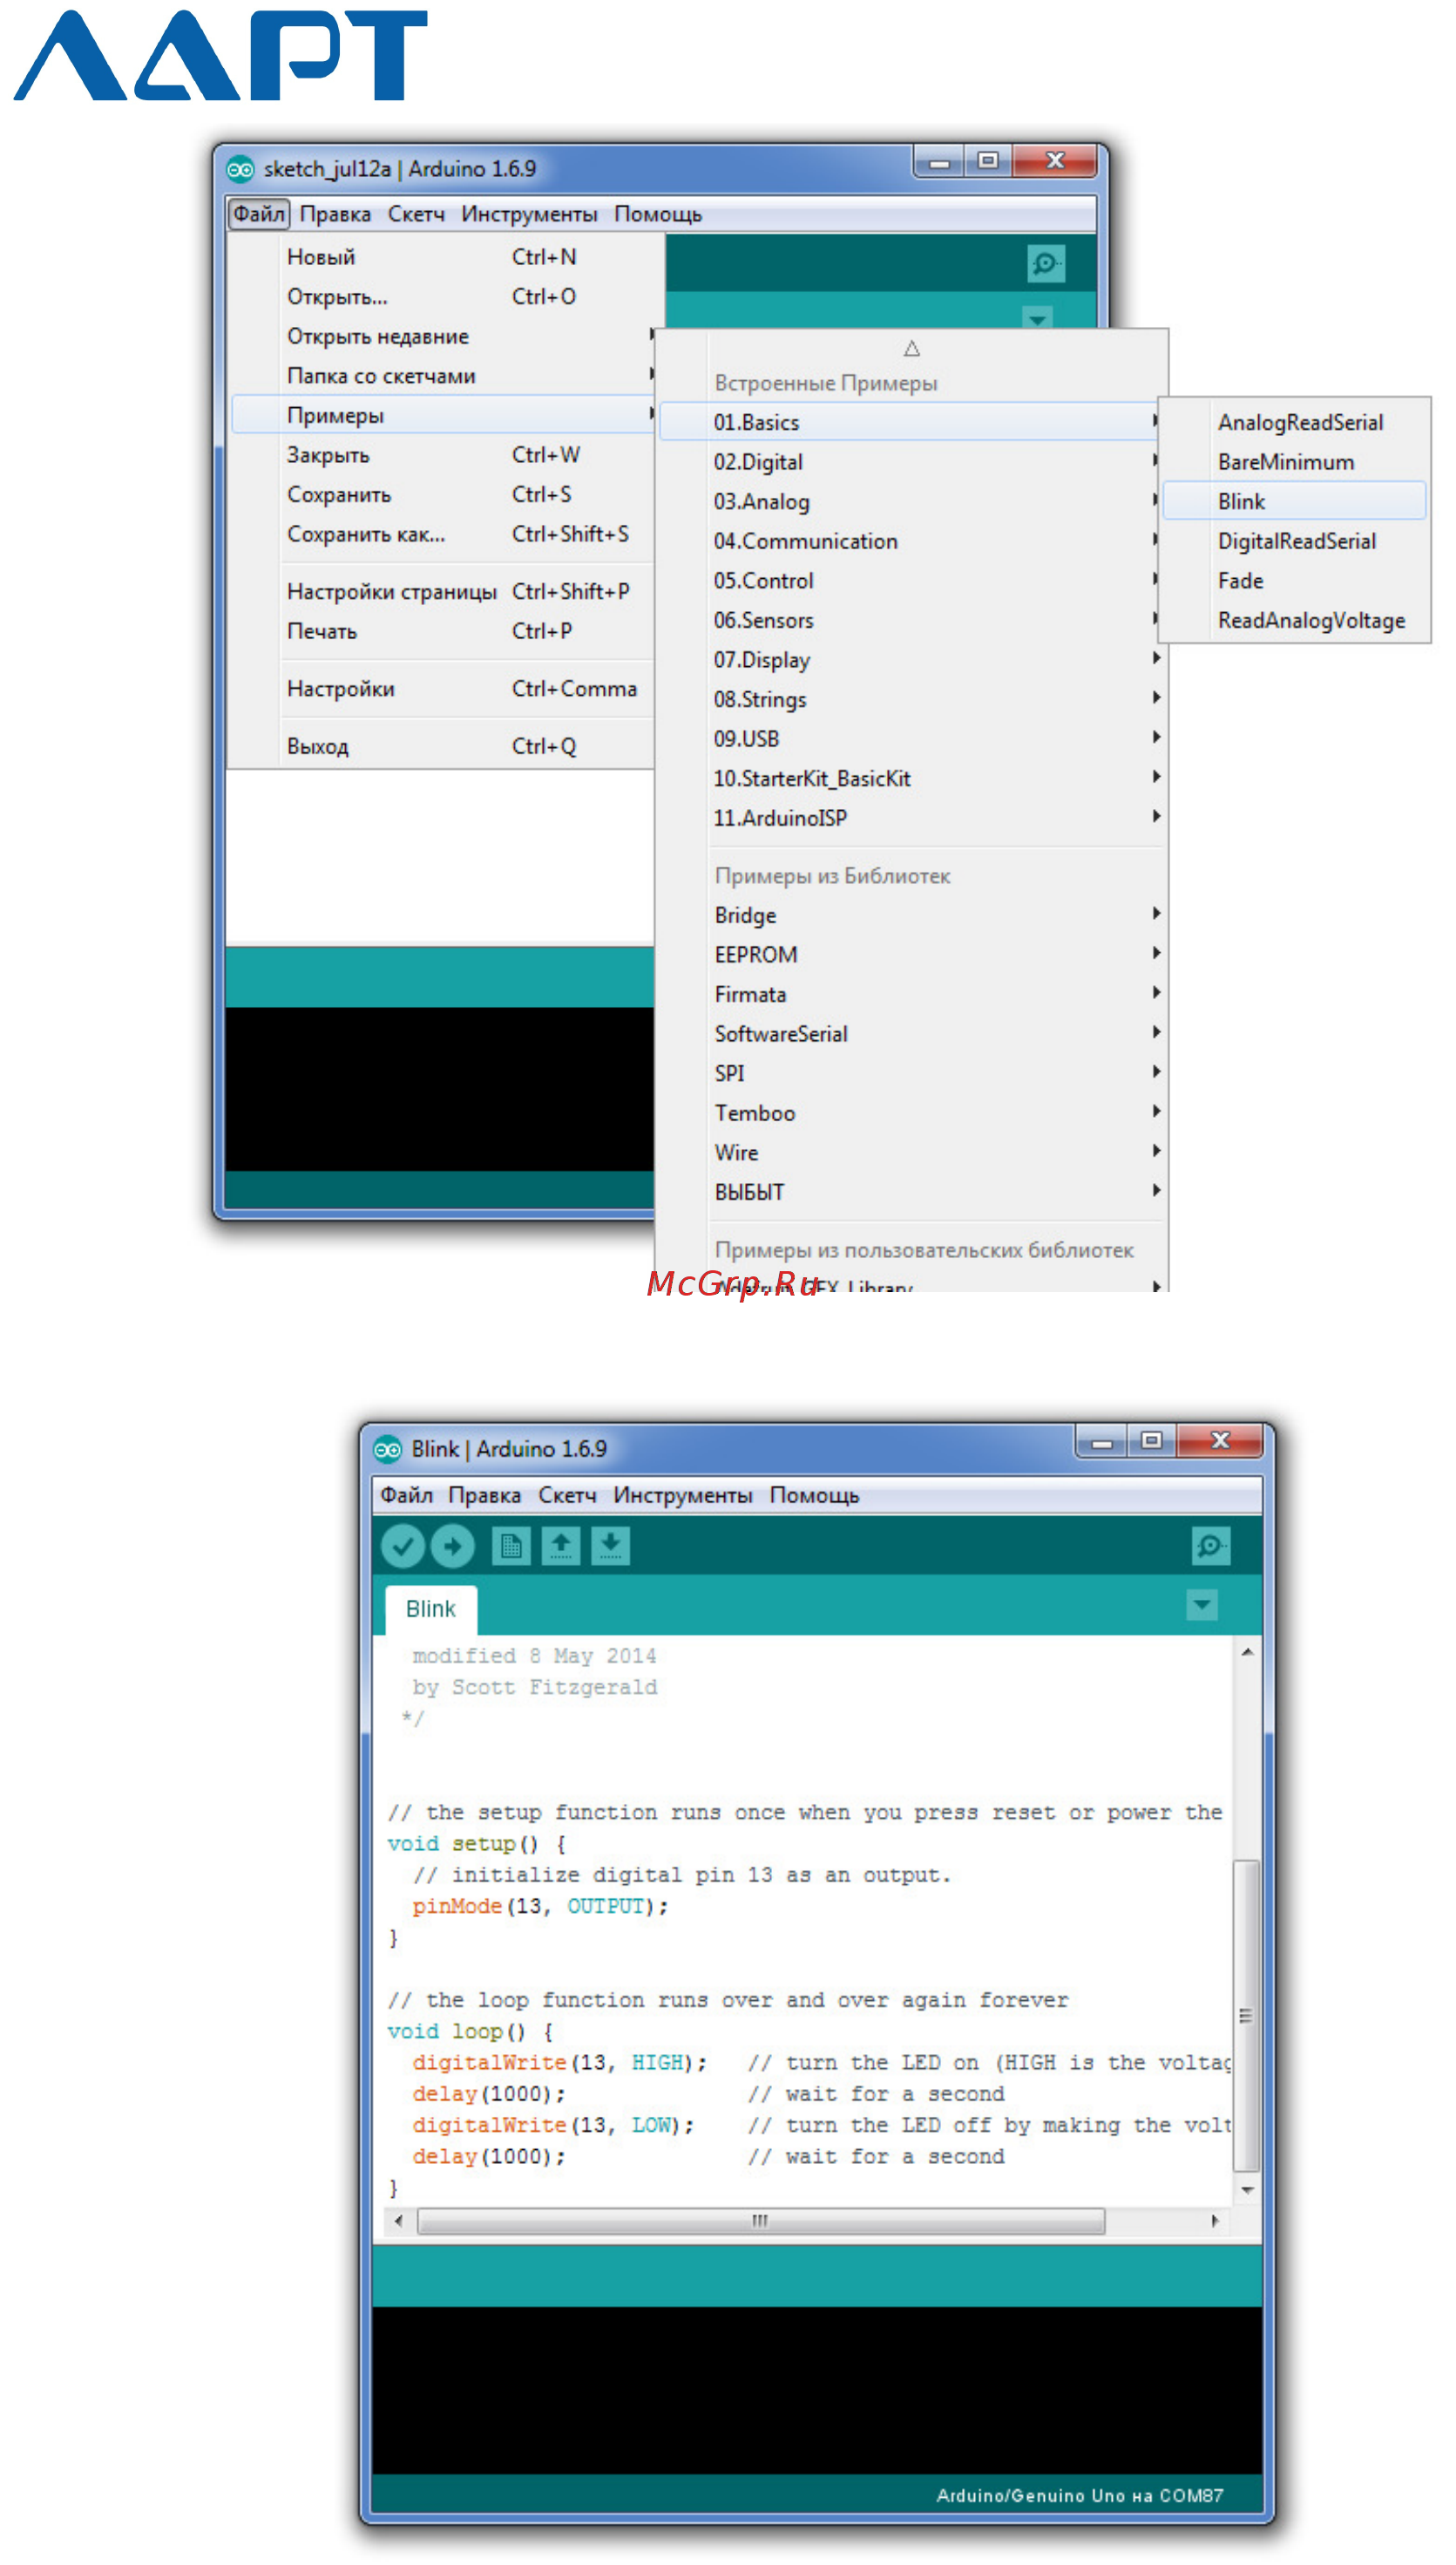This screenshot has height=2565, width=1456.
Task: Expand Firmata library examples
Action: point(912,995)
